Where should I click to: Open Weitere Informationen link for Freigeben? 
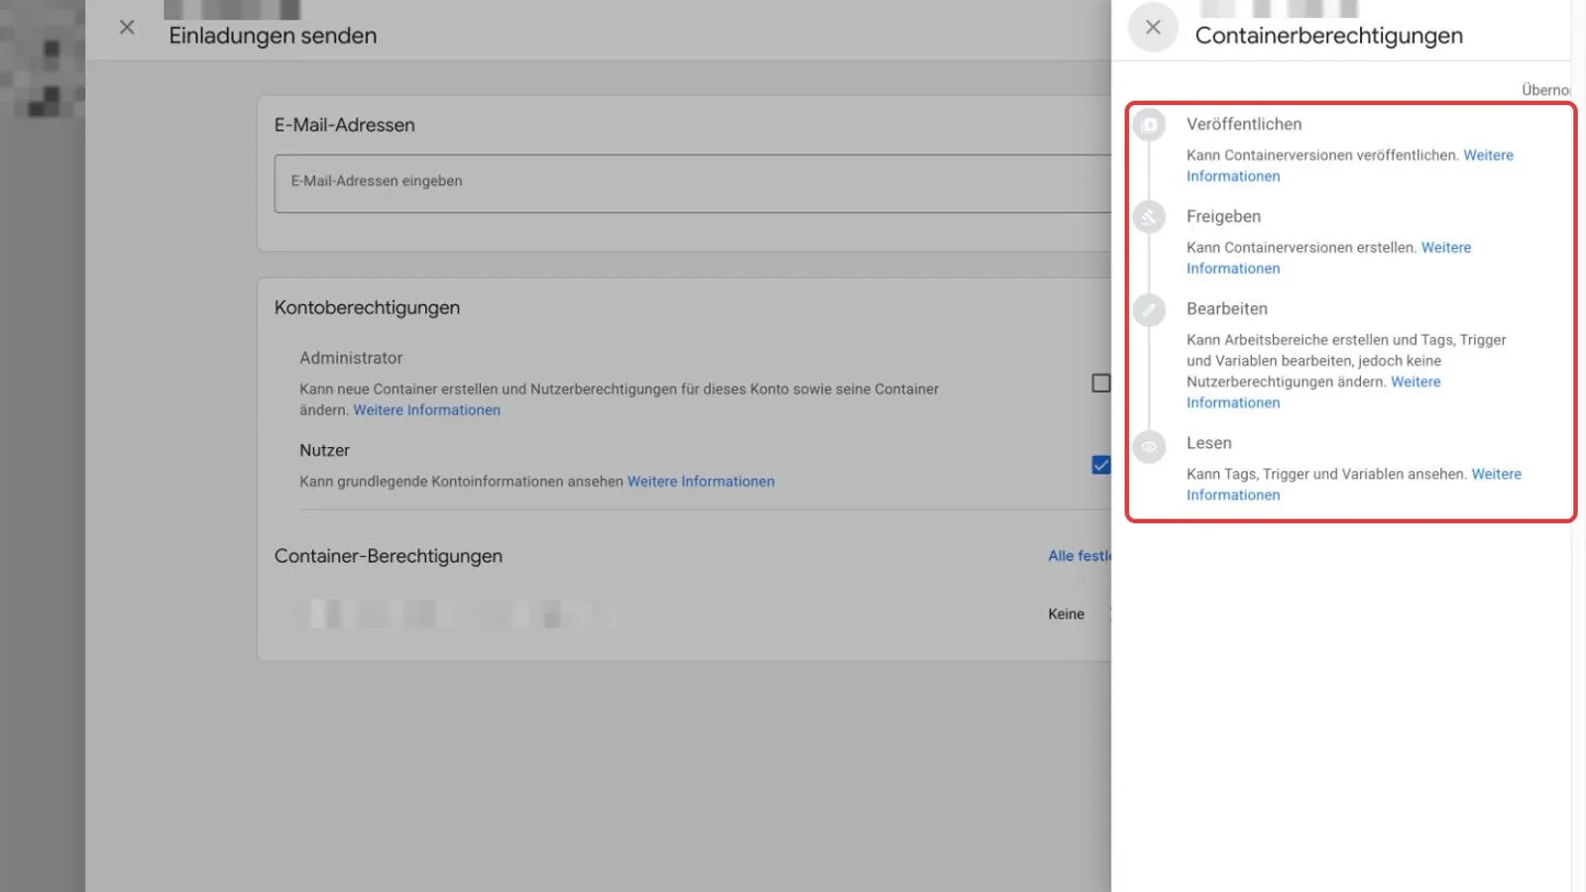1328,258
